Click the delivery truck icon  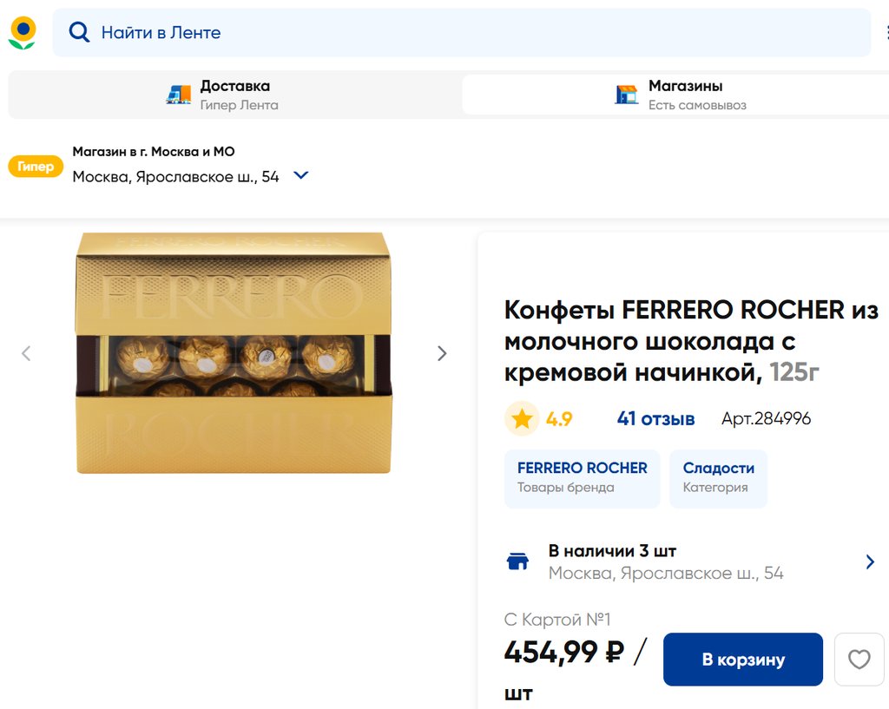click(179, 95)
